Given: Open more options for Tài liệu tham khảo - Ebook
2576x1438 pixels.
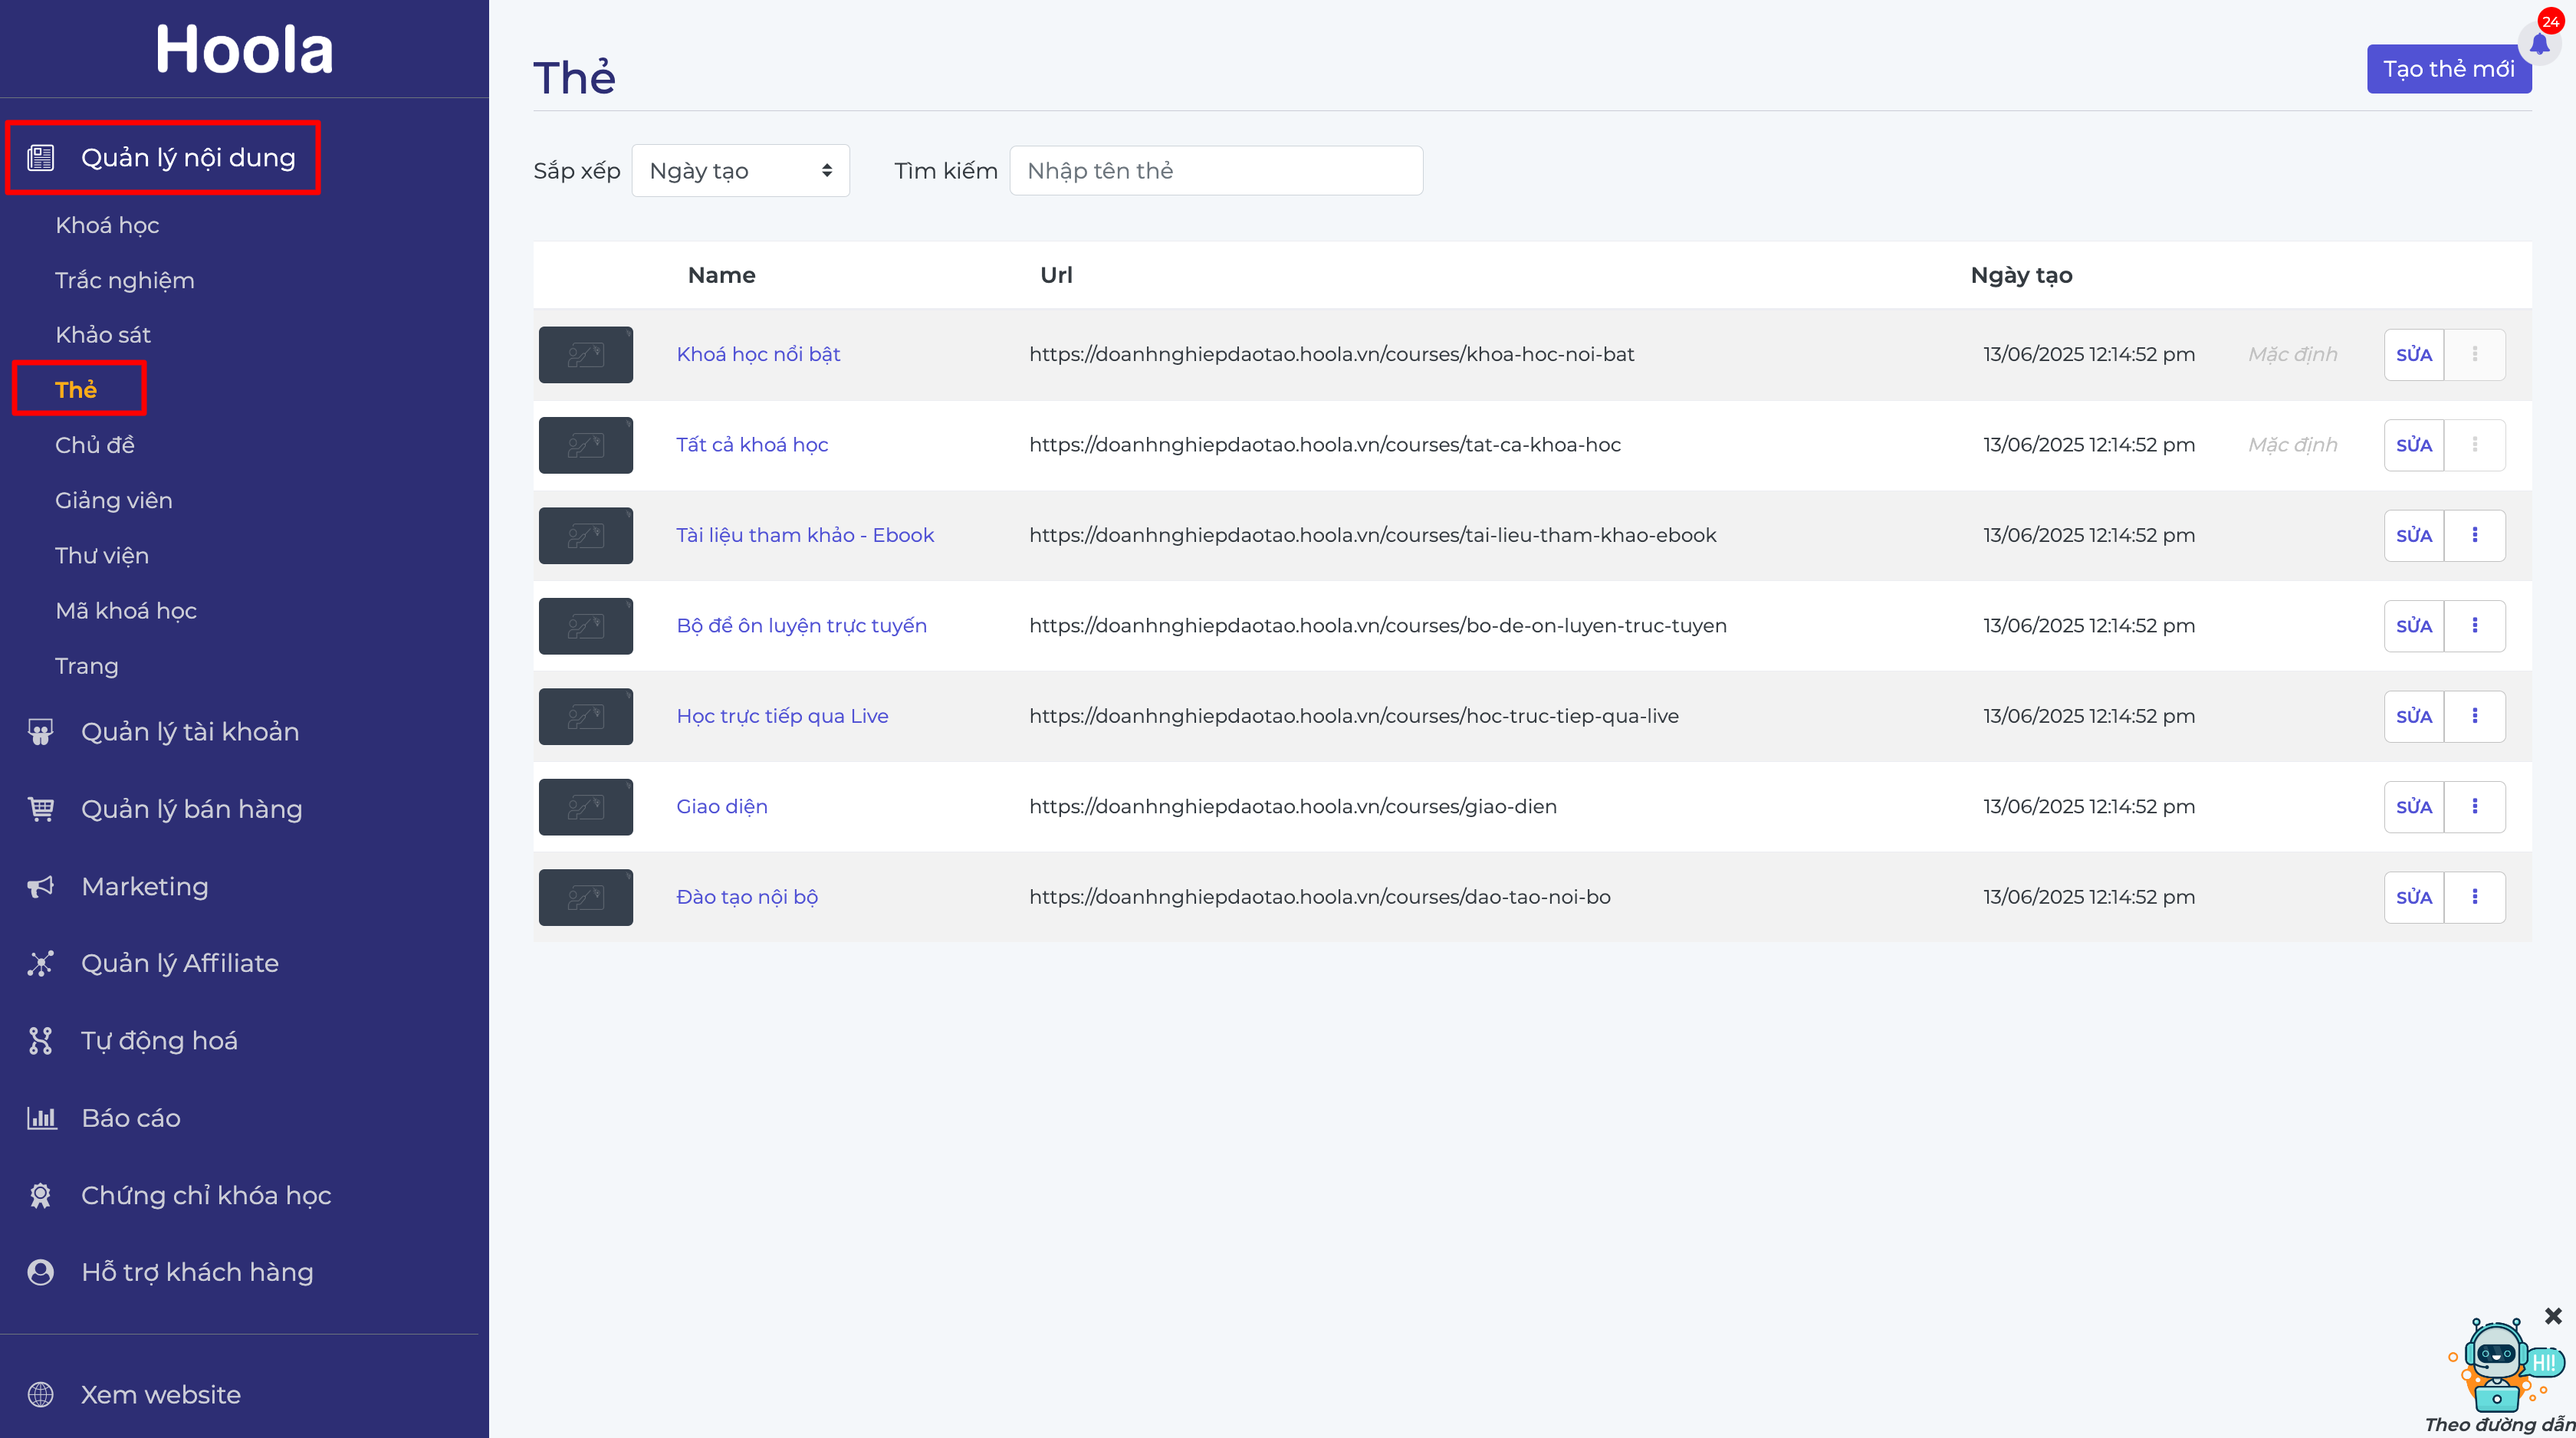Looking at the screenshot, I should pyautogui.click(x=2474, y=535).
